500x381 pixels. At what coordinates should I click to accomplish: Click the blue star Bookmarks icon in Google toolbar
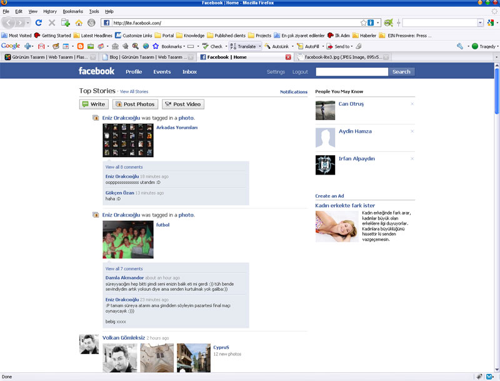pyautogui.click(x=155, y=46)
